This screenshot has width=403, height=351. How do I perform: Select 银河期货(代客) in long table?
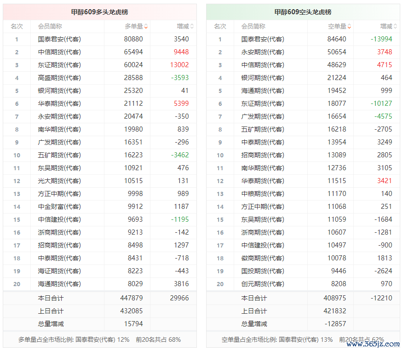[59, 91]
